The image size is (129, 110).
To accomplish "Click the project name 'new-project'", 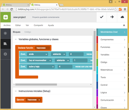I will [19, 17].
